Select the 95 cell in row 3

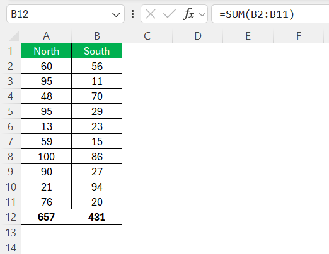(x=47, y=81)
